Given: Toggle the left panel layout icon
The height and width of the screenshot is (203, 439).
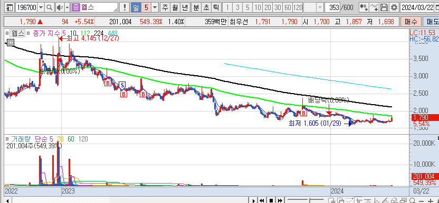Looking at the screenshot, I should click(x=9, y=7).
